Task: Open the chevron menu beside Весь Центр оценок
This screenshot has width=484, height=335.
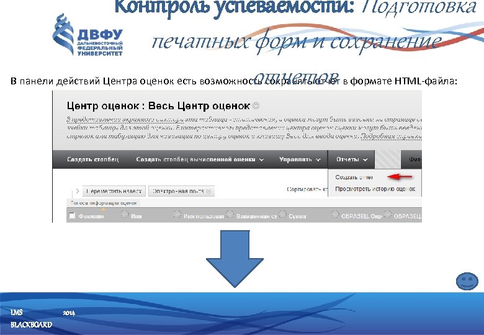Action: (256, 106)
